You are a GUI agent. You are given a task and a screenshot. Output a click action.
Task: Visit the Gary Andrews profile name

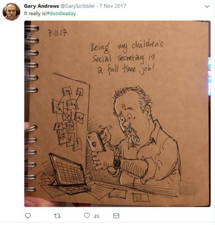coord(41,6)
